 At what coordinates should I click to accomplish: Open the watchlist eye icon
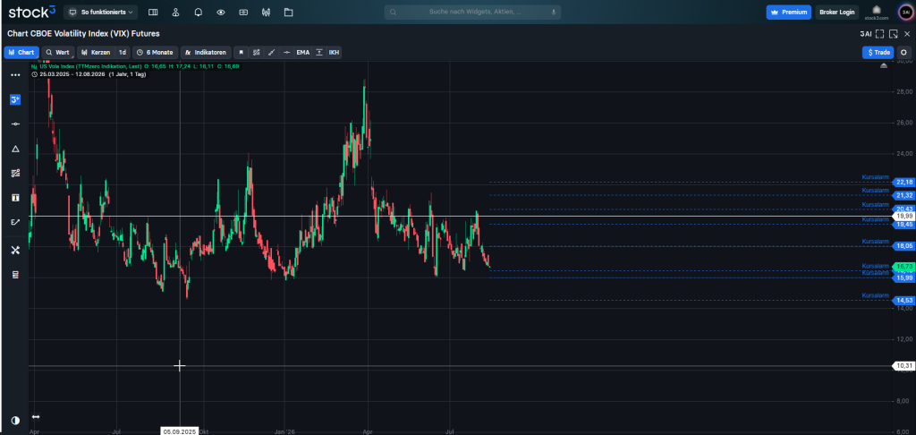tap(221, 12)
